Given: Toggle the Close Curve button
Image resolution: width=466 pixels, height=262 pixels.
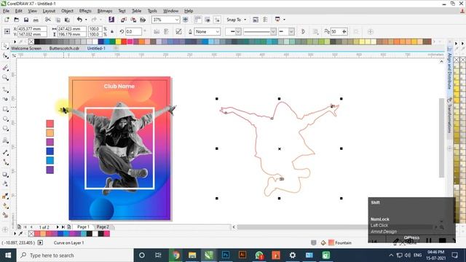Looking at the screenshot, I should pos(303,31).
